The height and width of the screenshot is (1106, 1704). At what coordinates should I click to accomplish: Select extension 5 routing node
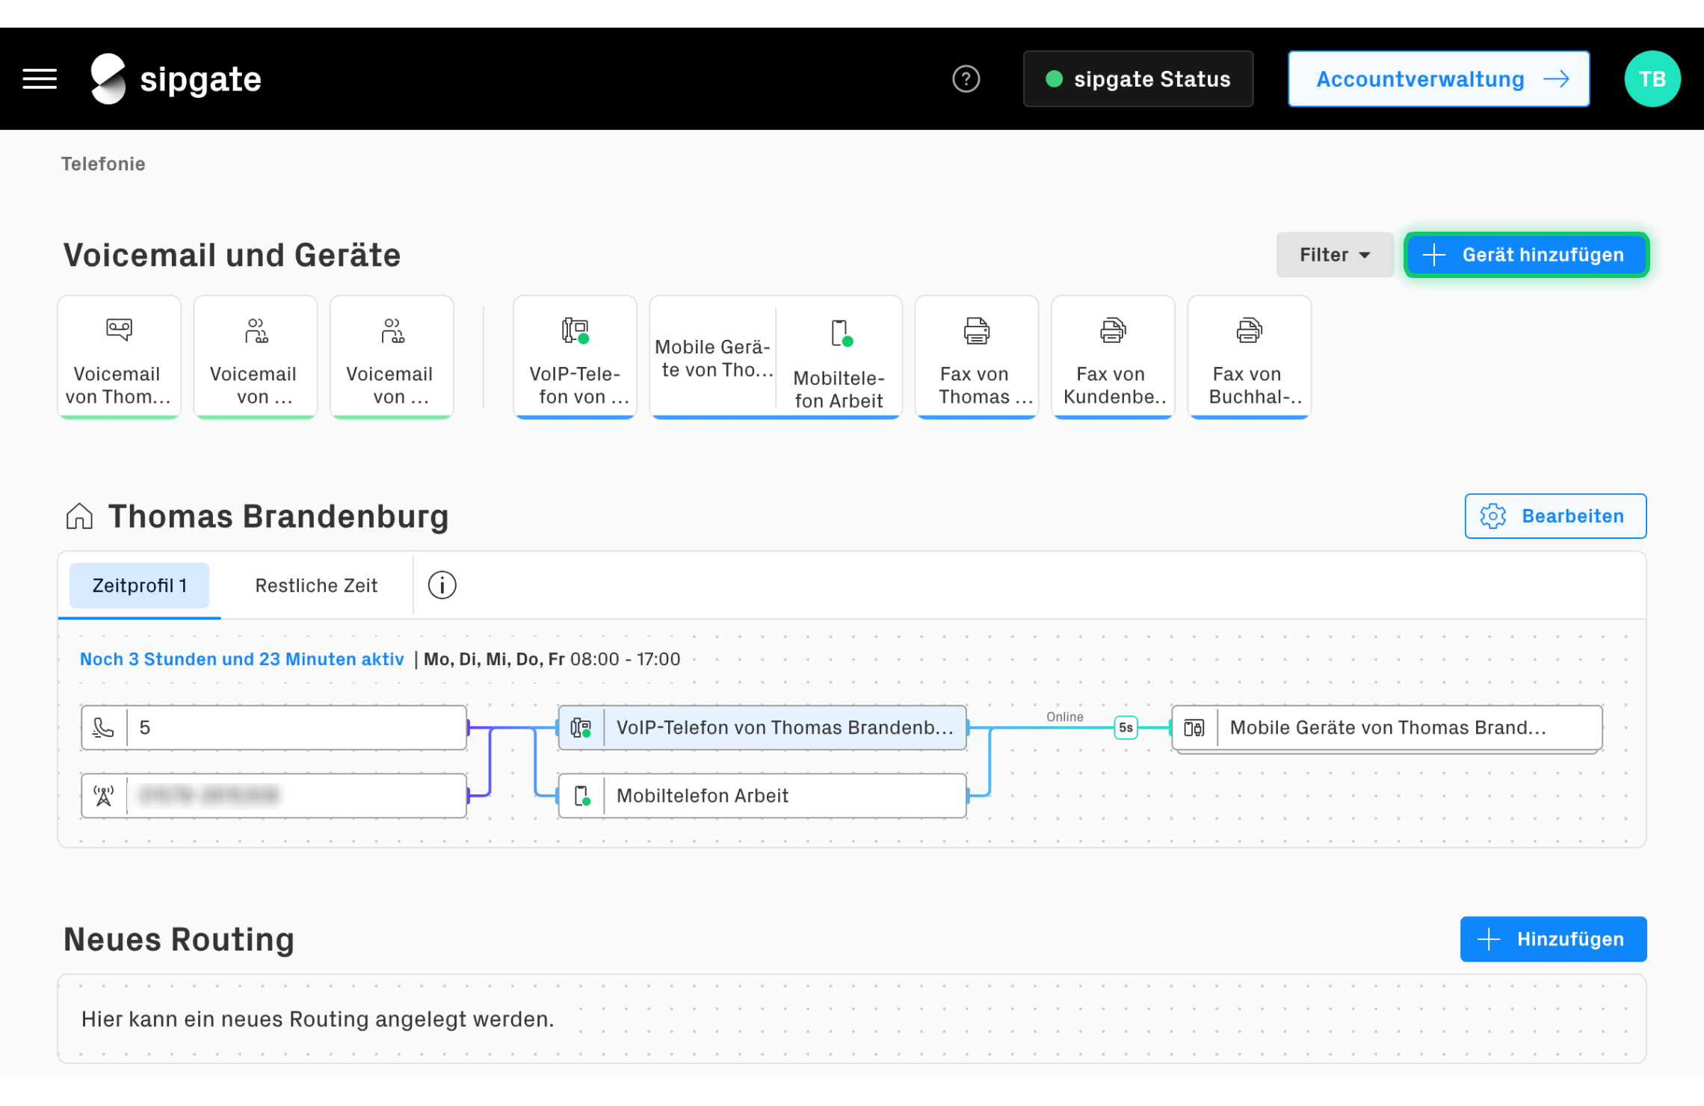click(274, 727)
